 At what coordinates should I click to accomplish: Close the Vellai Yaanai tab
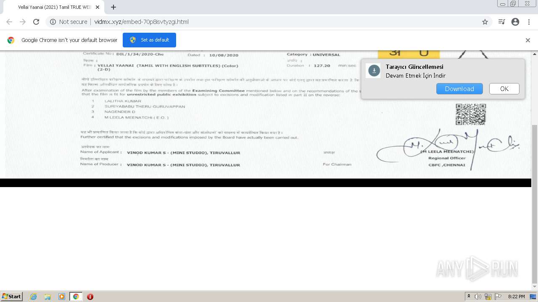click(x=98, y=7)
